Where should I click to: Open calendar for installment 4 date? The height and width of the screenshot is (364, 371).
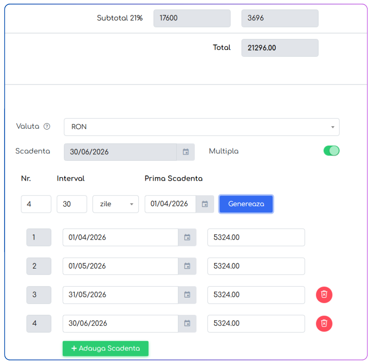[x=187, y=323]
